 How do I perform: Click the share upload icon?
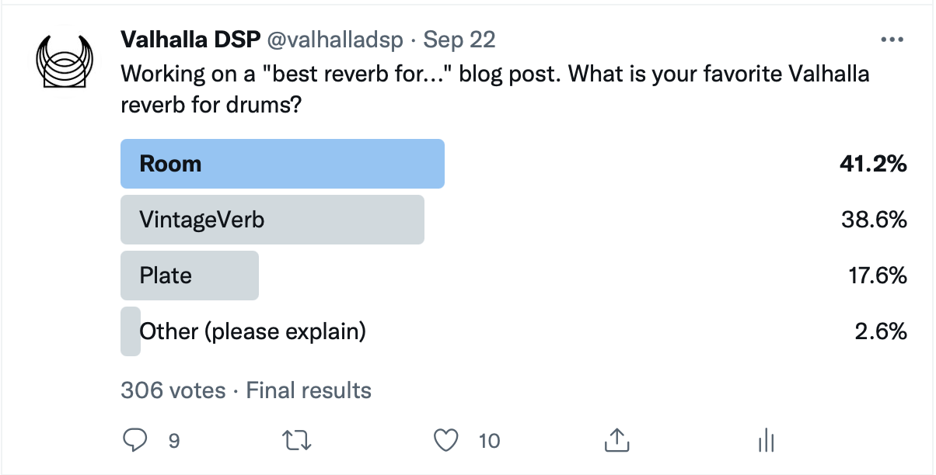(x=615, y=441)
